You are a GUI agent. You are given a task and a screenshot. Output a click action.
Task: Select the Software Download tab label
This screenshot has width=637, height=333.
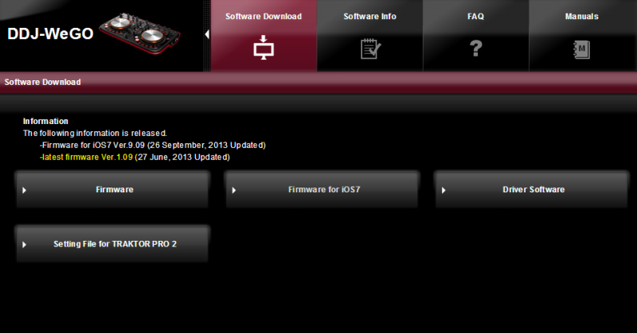pyautogui.click(x=264, y=17)
